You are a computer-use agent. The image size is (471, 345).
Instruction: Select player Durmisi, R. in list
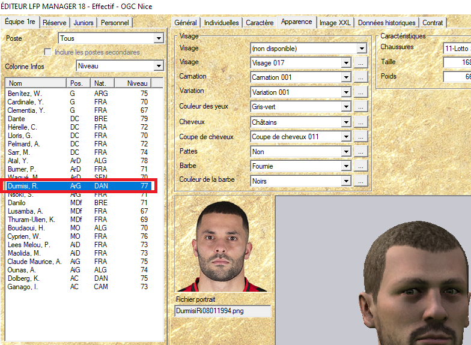click(78, 186)
